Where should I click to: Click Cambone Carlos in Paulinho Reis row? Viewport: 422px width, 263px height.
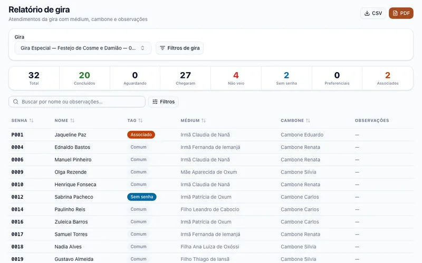point(300,209)
